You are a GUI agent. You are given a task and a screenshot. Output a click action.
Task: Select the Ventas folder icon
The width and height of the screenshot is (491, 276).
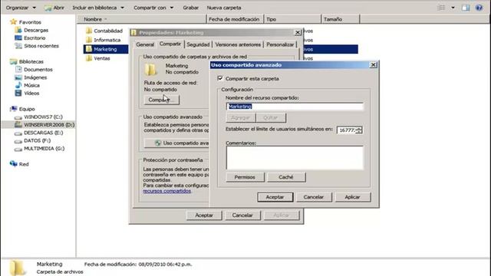point(89,58)
